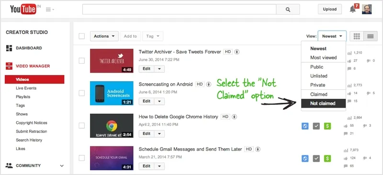Filter by Private videos
Screen dimensions: 383x175
[x=323, y=85]
